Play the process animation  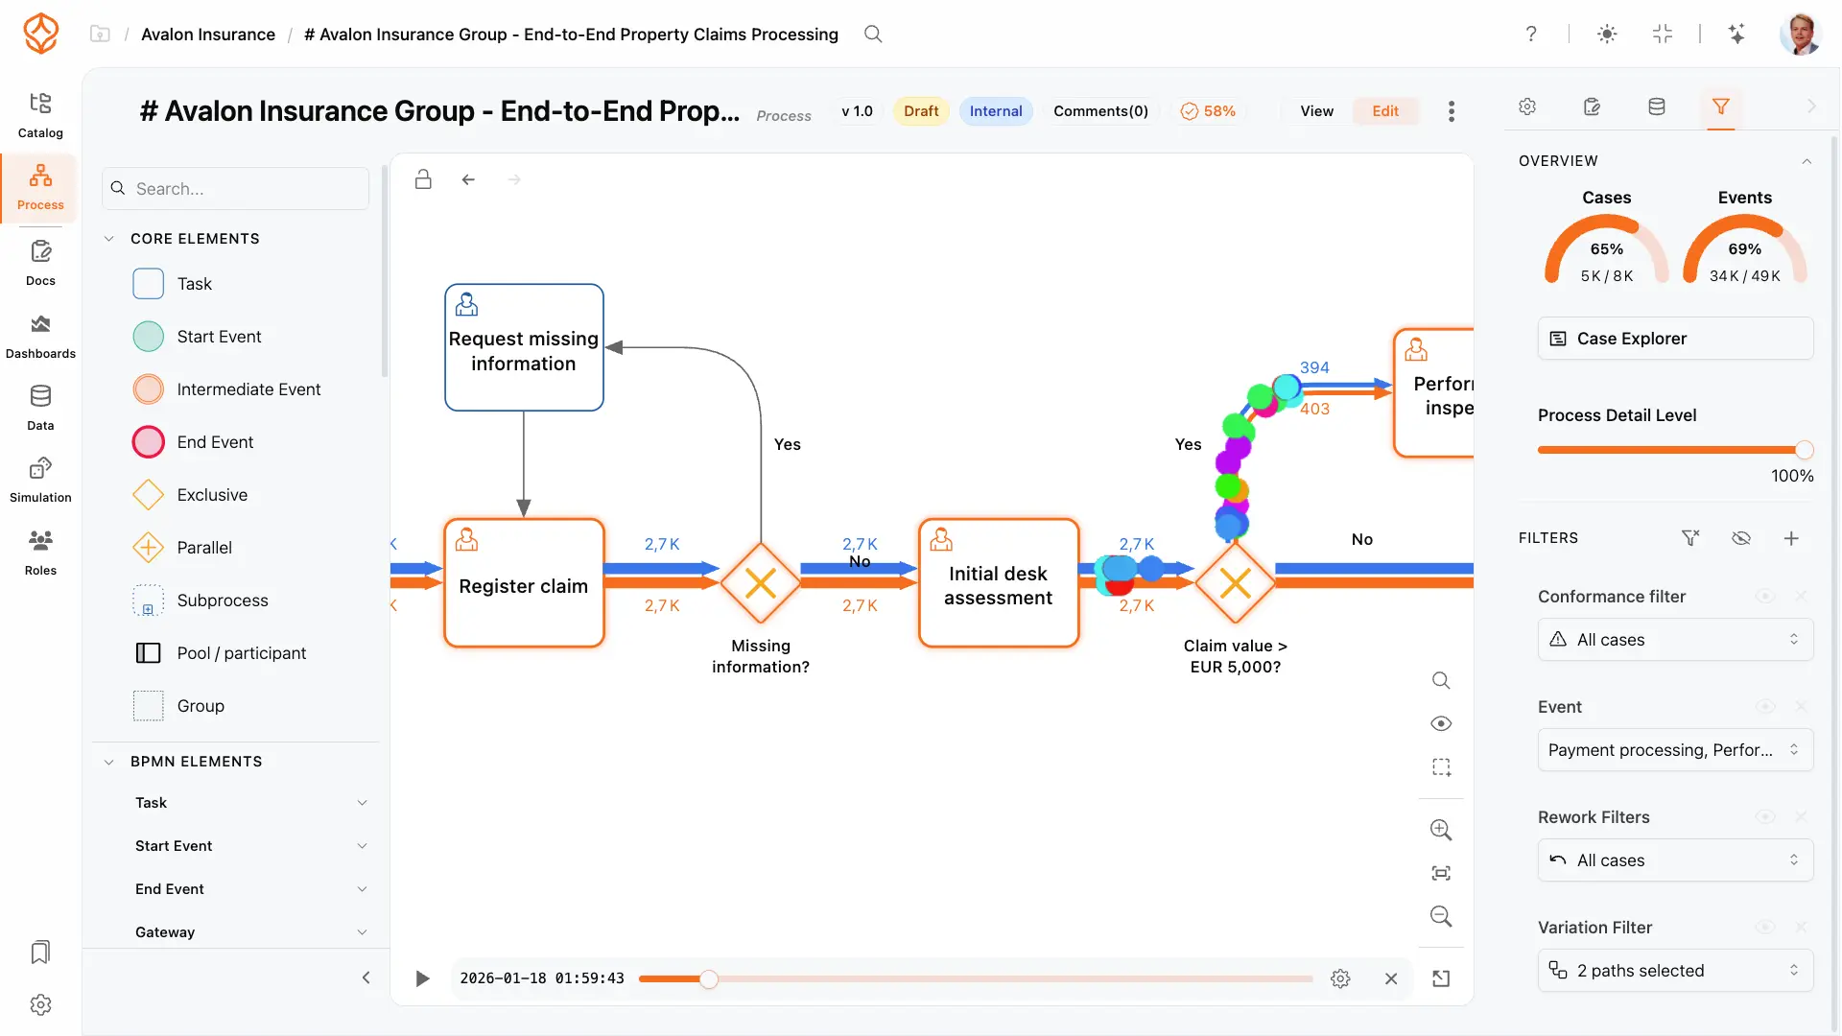(422, 978)
